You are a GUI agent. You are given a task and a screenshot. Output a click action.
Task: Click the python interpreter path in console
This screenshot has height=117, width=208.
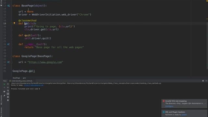38,83
